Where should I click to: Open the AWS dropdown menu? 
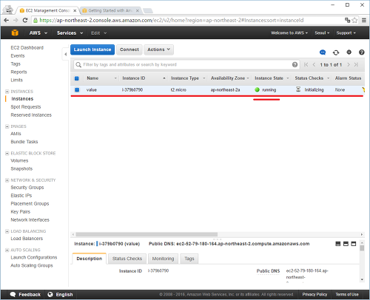38,33
